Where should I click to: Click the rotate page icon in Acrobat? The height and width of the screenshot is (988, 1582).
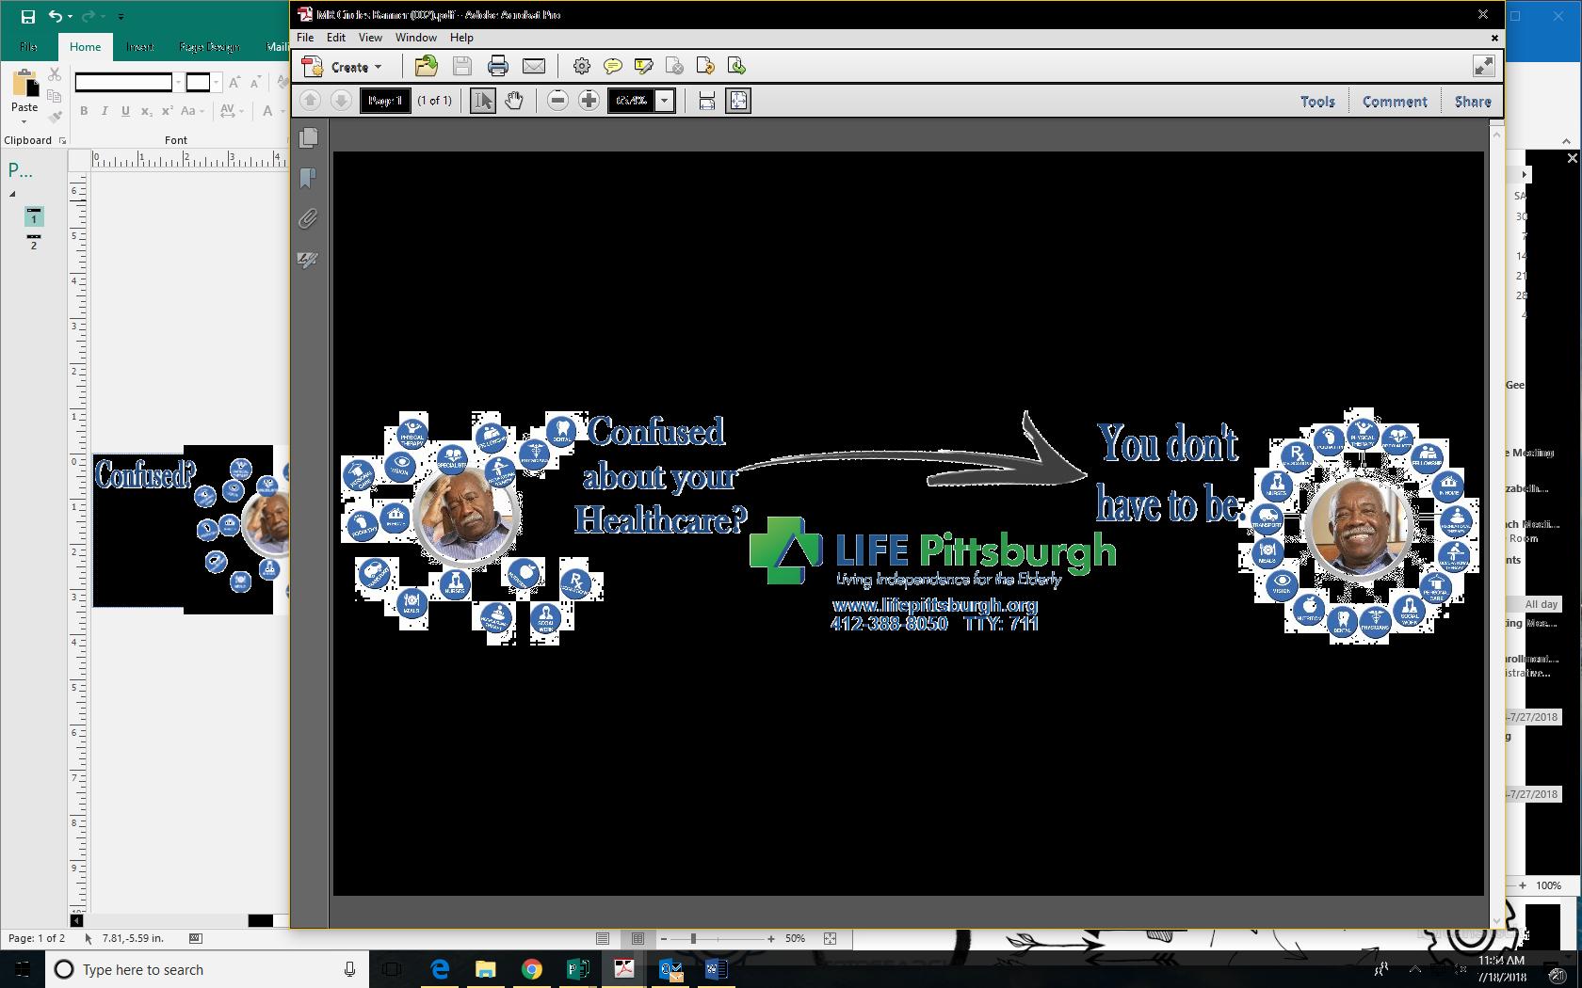click(705, 66)
